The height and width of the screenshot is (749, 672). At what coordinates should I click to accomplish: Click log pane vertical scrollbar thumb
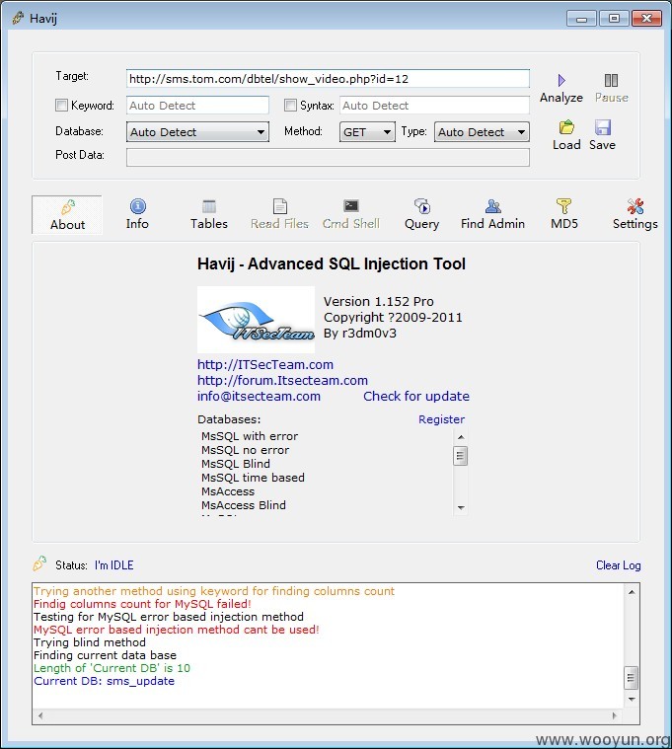[x=632, y=677]
